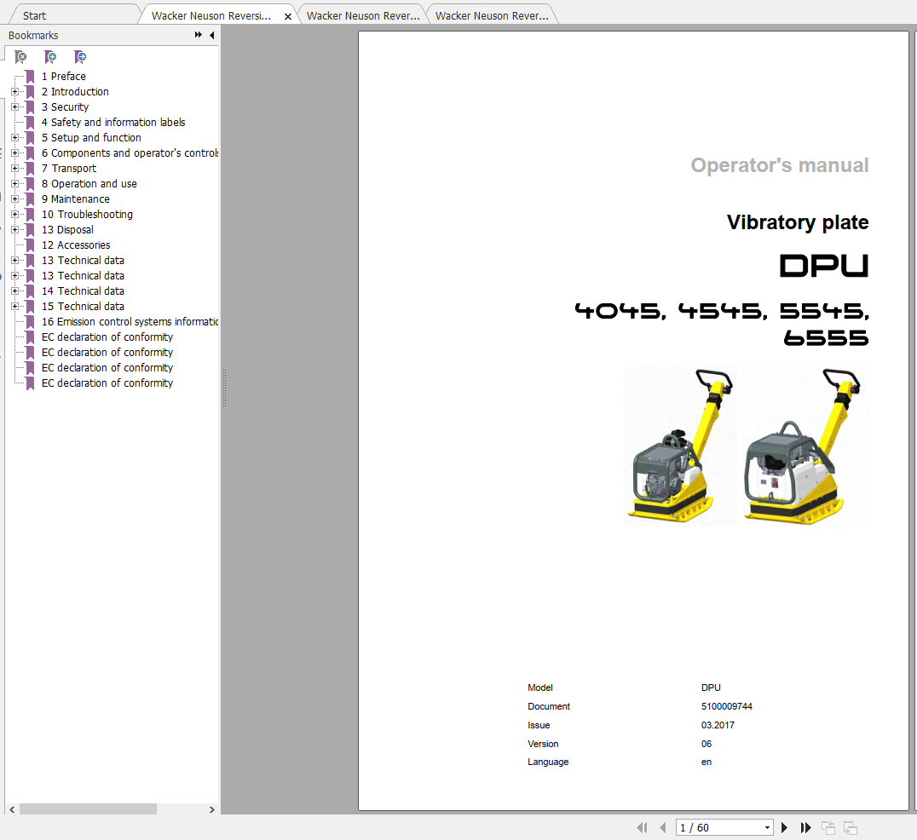917x840 pixels.
Task: Close the active Wacker Neuson Reversi... tab
Action: (x=288, y=16)
